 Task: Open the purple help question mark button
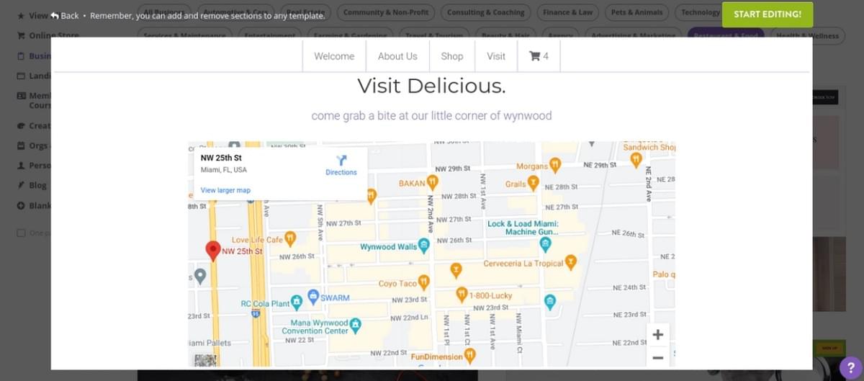click(x=850, y=367)
